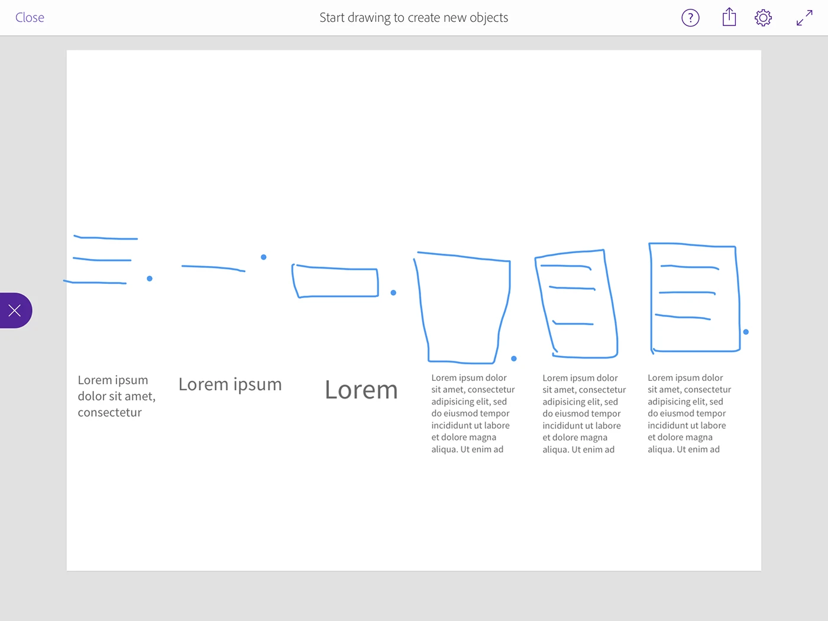This screenshot has width=828, height=621.
Task: Open the help question mark icon
Action: coord(690,18)
